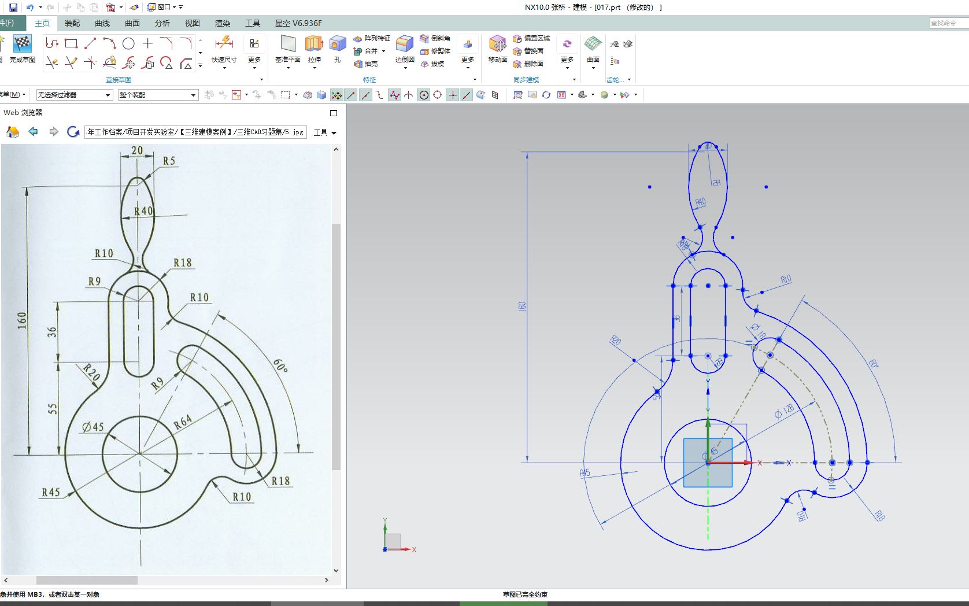Select the Circle sketch tool

point(128,43)
